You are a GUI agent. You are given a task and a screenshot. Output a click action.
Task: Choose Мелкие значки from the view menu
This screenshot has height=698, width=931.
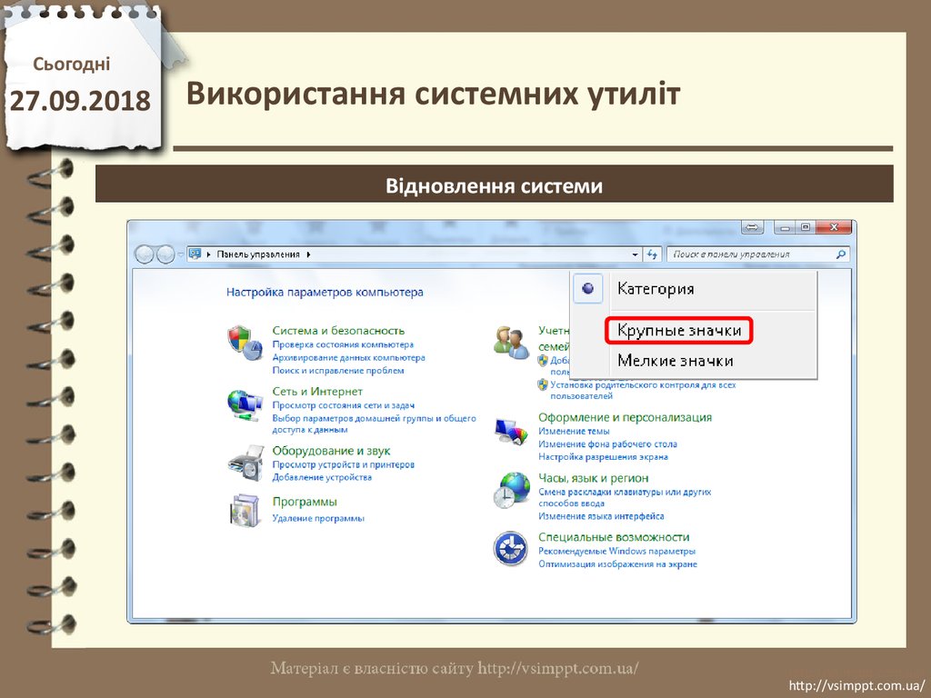pyautogui.click(x=675, y=361)
